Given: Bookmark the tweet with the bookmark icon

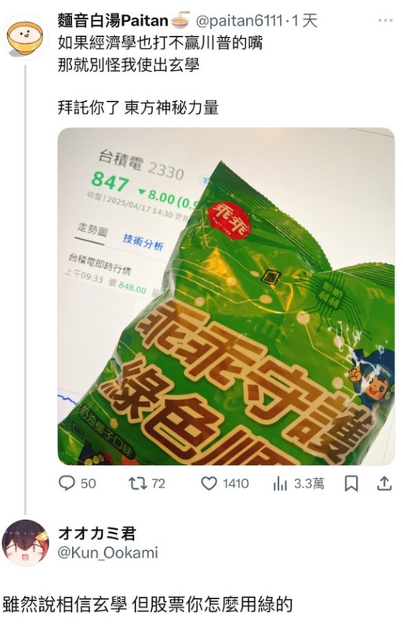Looking at the screenshot, I should point(351,484).
